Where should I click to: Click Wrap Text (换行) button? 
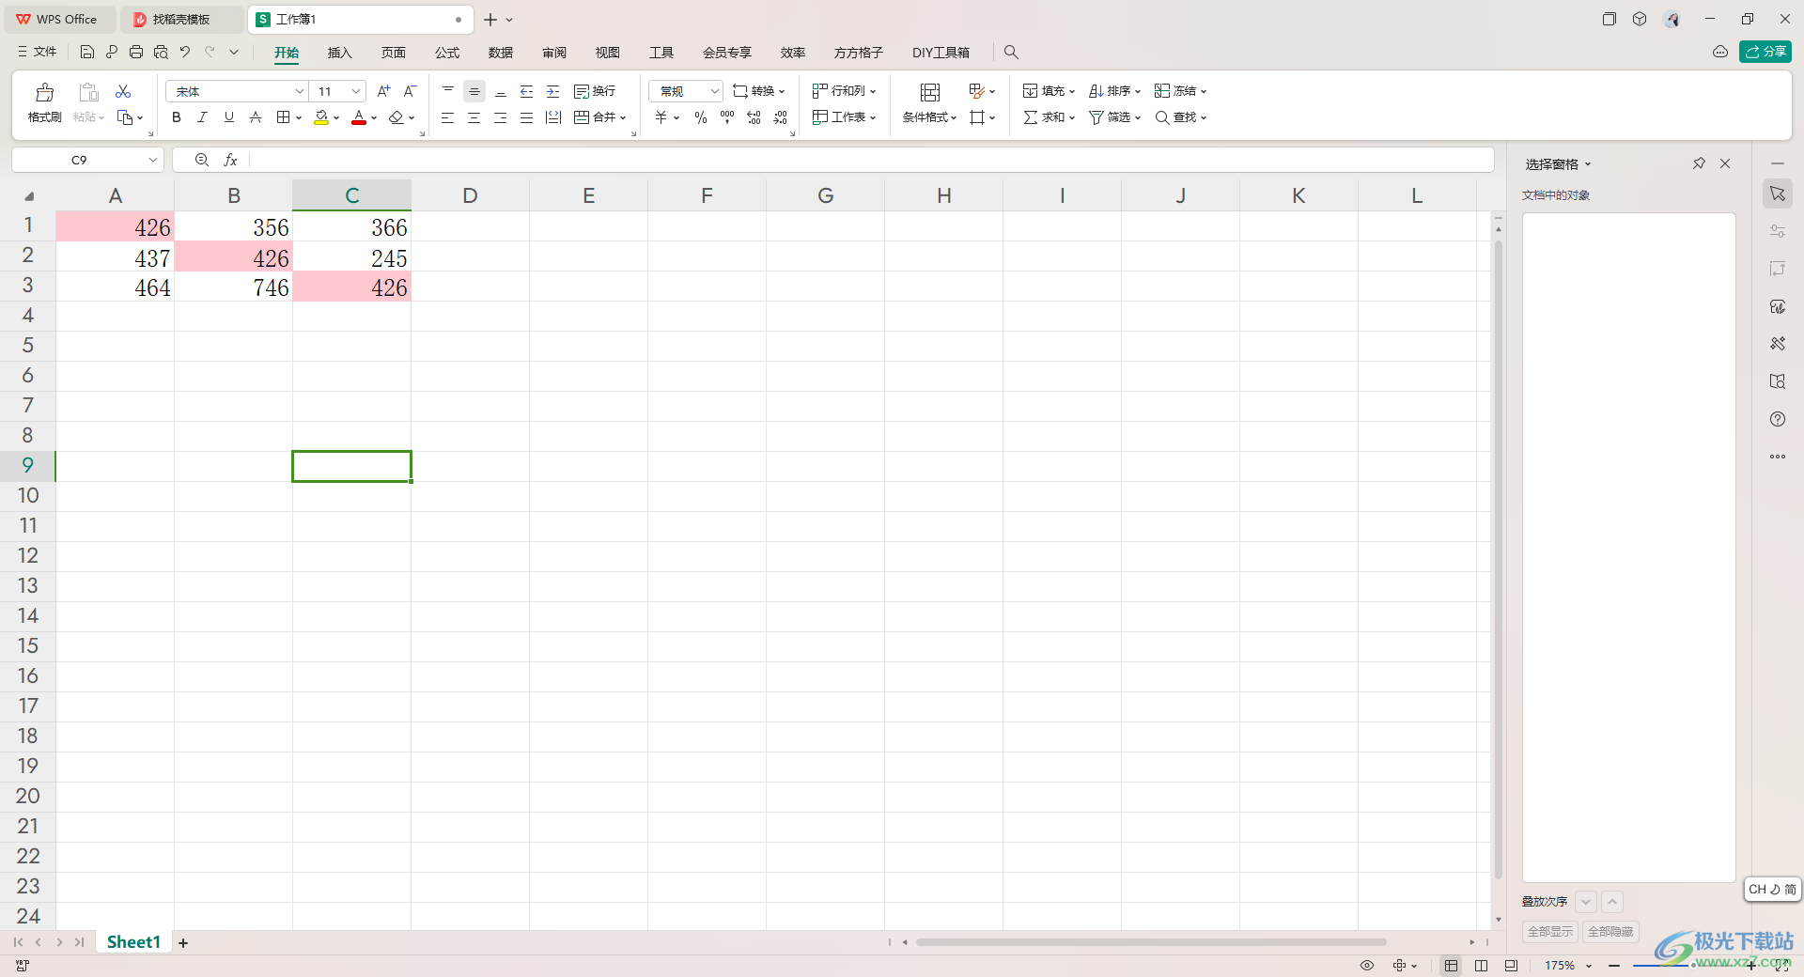[x=595, y=91]
